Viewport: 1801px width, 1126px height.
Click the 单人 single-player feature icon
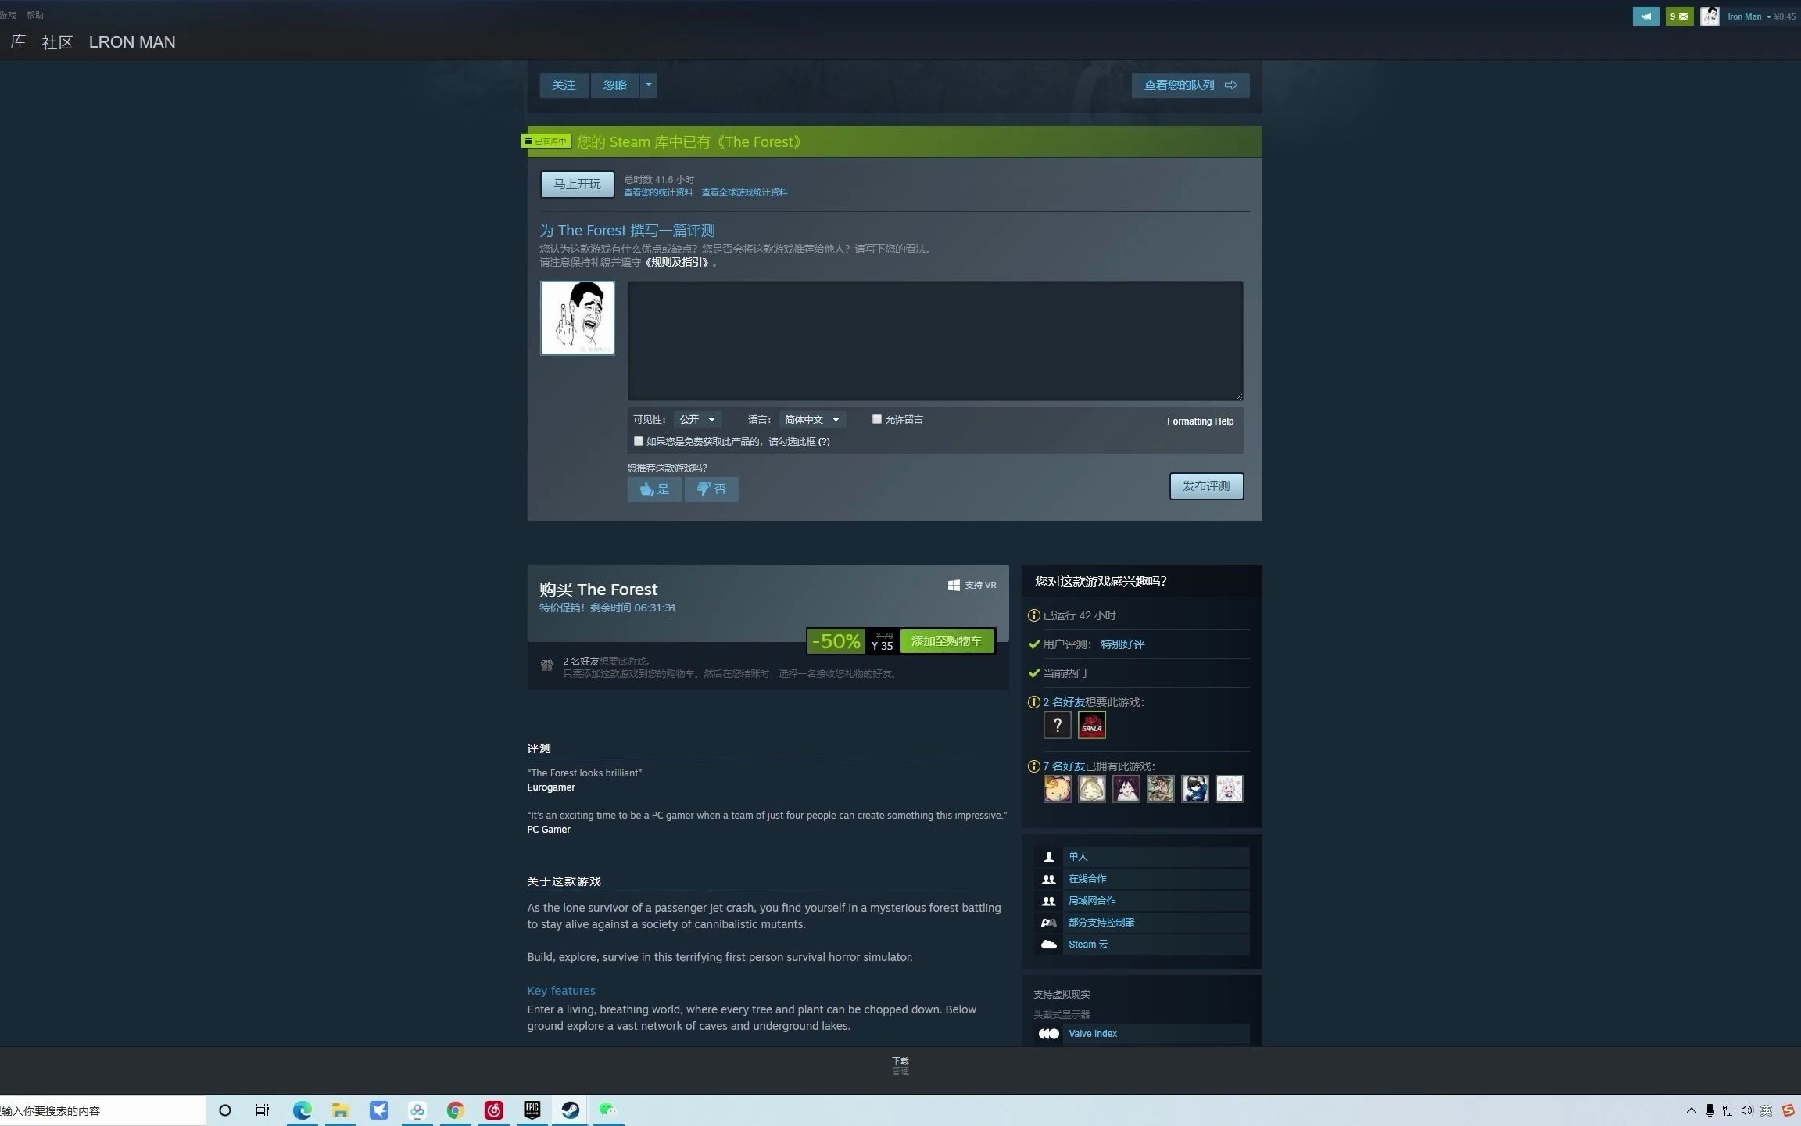(1048, 856)
